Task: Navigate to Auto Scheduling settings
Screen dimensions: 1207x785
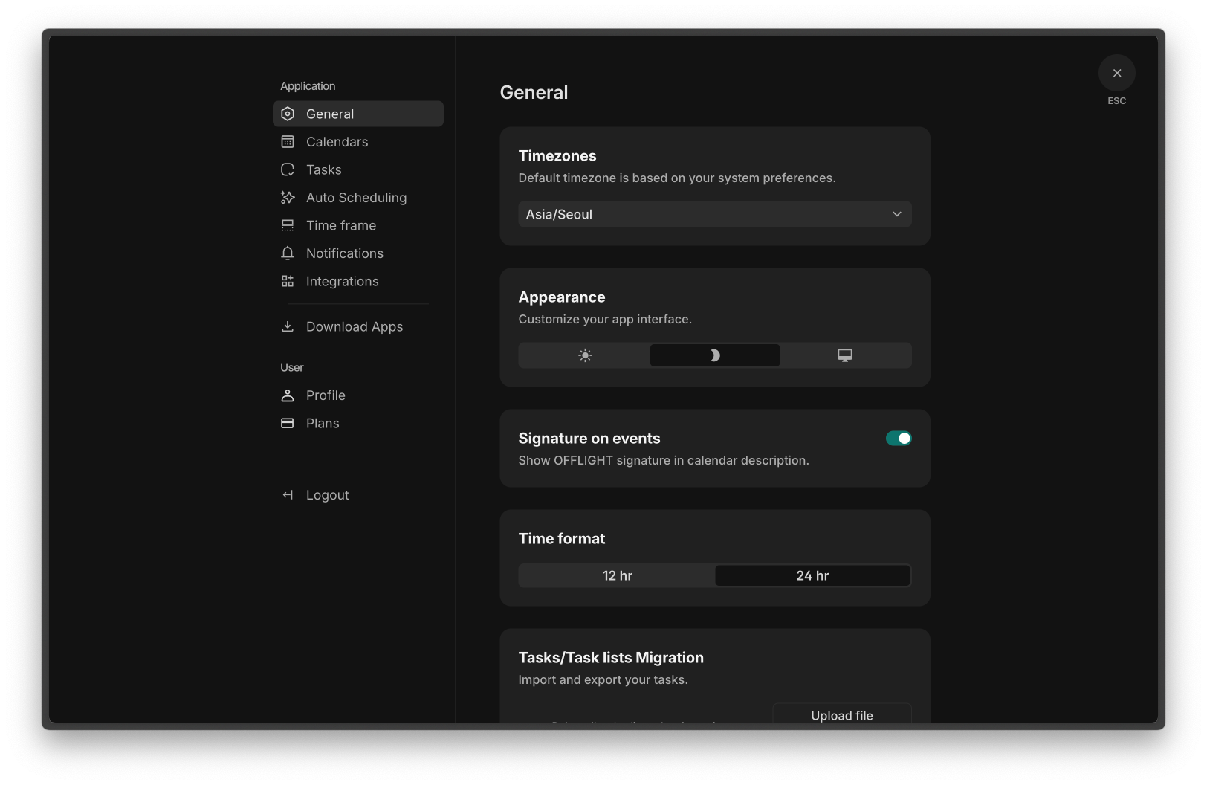Action: click(x=358, y=198)
